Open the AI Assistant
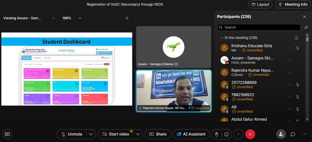The height and width of the screenshot is (142, 312). 191,134
